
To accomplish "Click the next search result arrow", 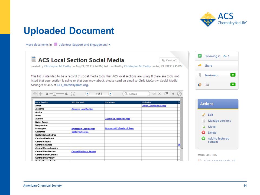I will pos(159,93).
